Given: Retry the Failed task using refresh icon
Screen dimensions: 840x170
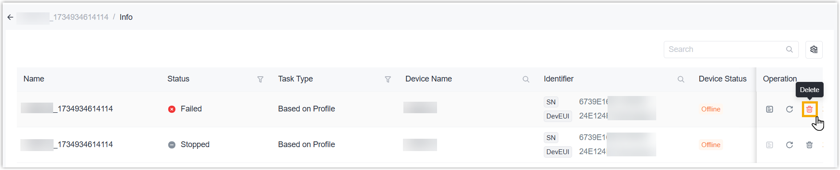Looking at the screenshot, I should click(790, 109).
